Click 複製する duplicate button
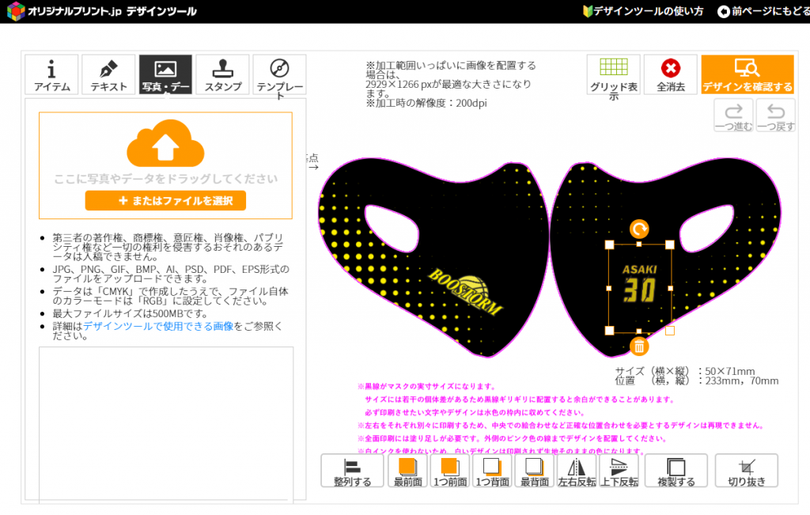The height and width of the screenshot is (515, 810). pyautogui.click(x=676, y=471)
